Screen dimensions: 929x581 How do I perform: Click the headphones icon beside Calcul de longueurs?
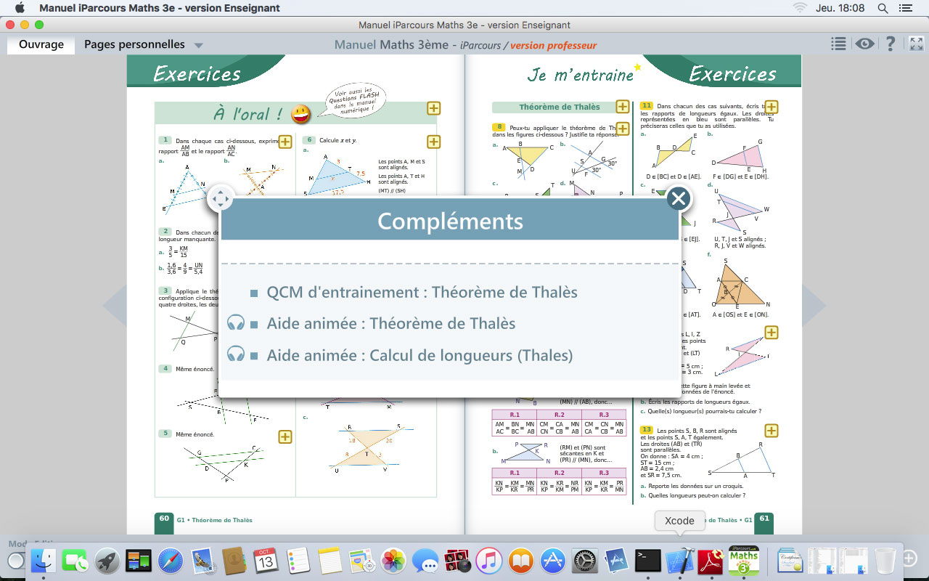click(x=235, y=354)
